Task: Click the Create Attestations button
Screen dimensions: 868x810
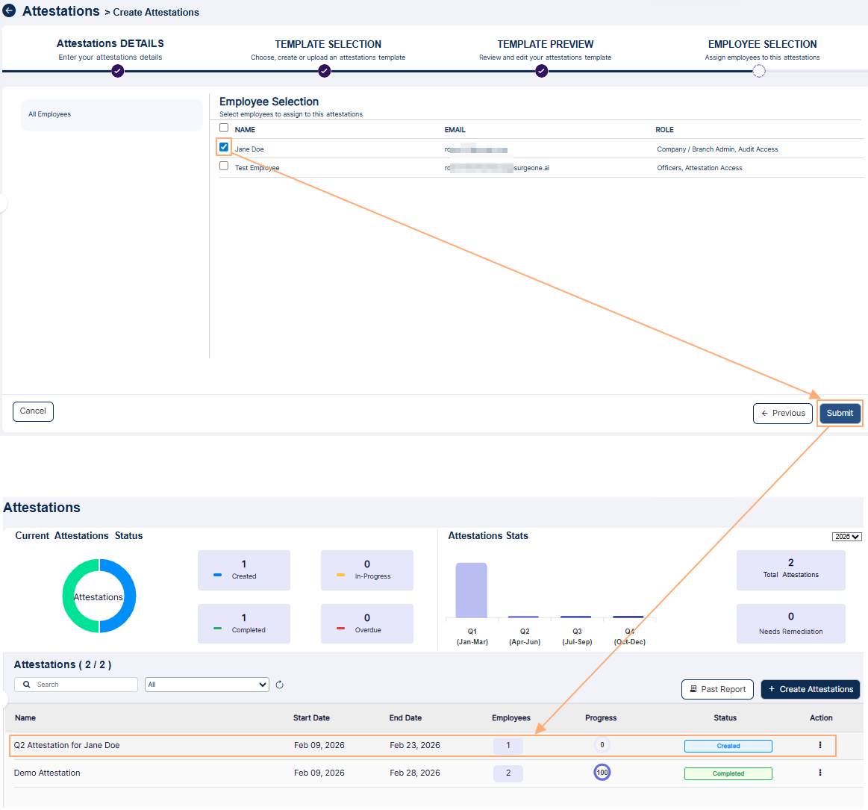Action: 810,689
